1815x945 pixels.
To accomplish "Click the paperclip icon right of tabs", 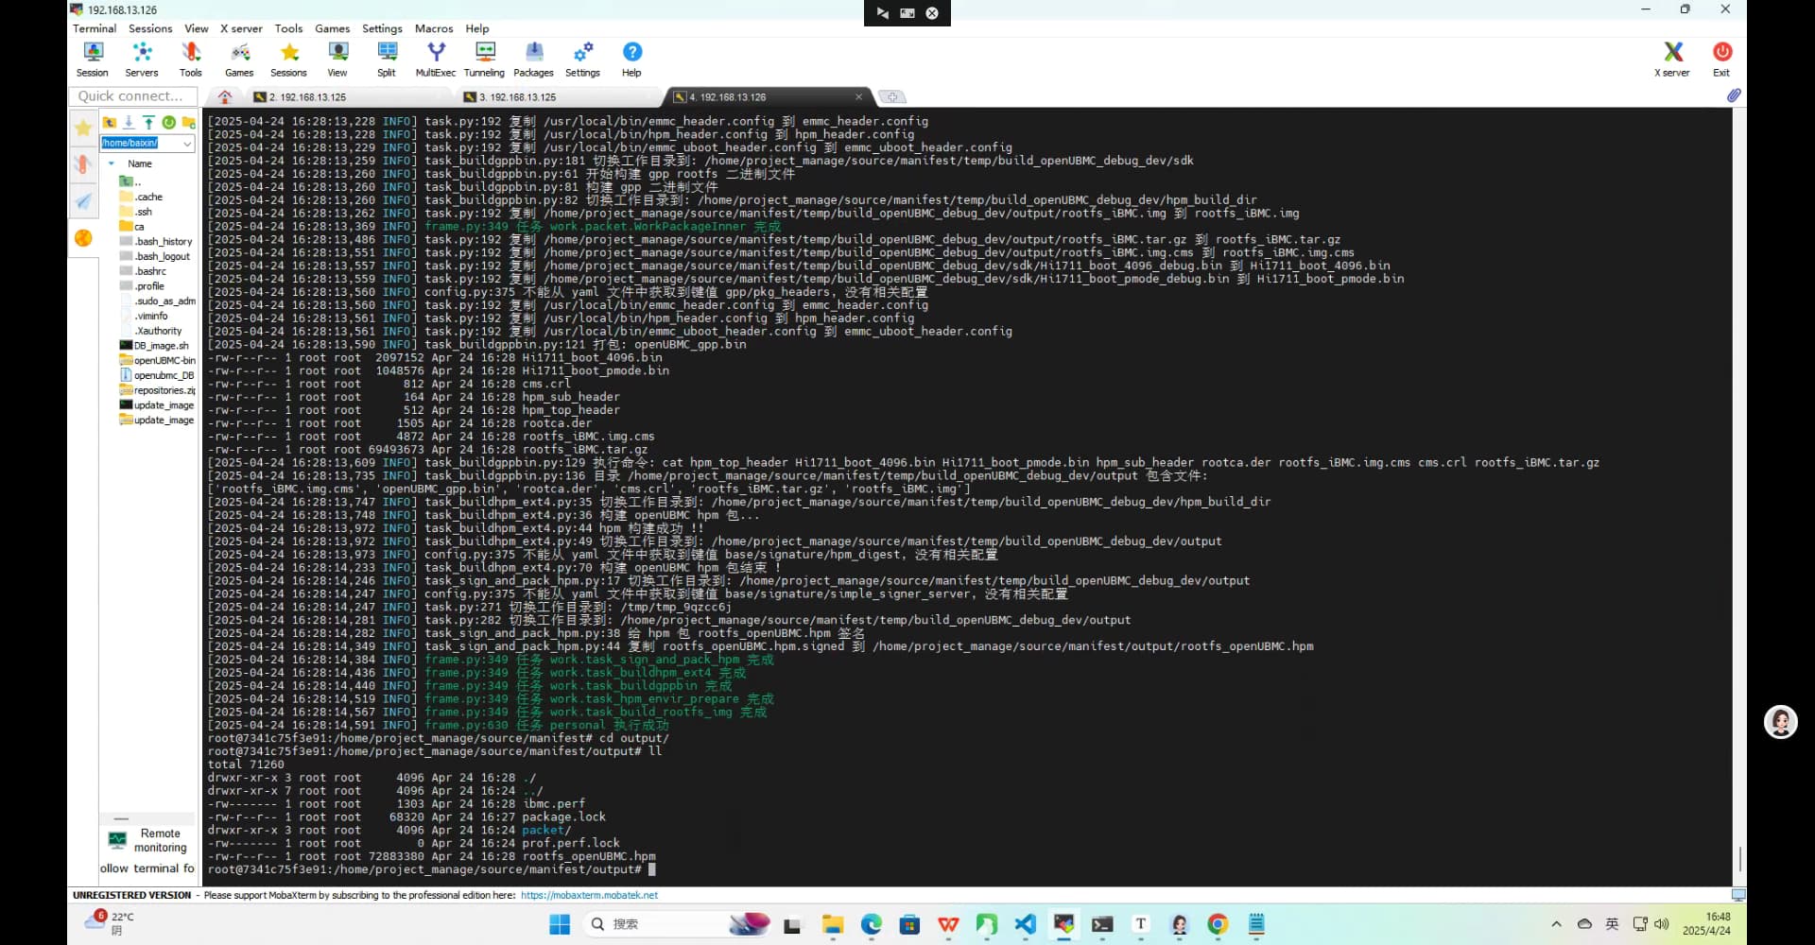I will click(1733, 95).
